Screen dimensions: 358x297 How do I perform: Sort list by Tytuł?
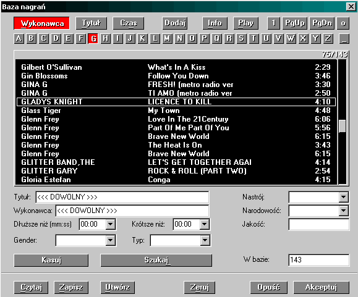tap(91, 23)
